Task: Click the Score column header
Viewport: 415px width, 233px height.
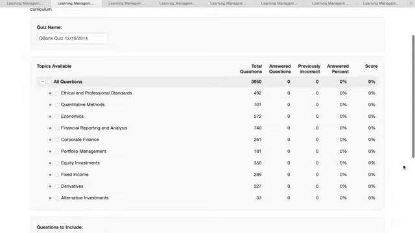Action: tap(372, 66)
